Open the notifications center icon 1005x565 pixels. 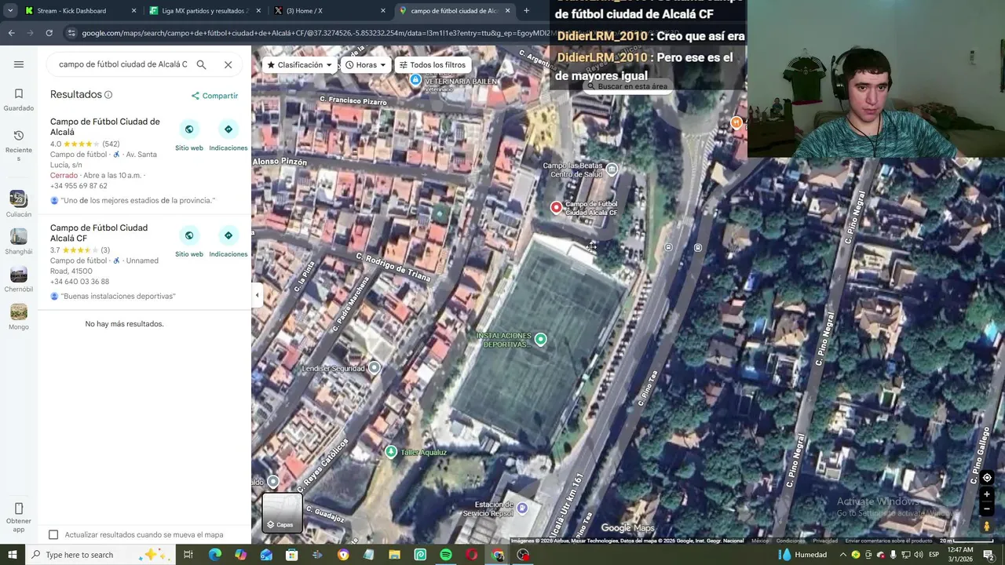(989, 555)
